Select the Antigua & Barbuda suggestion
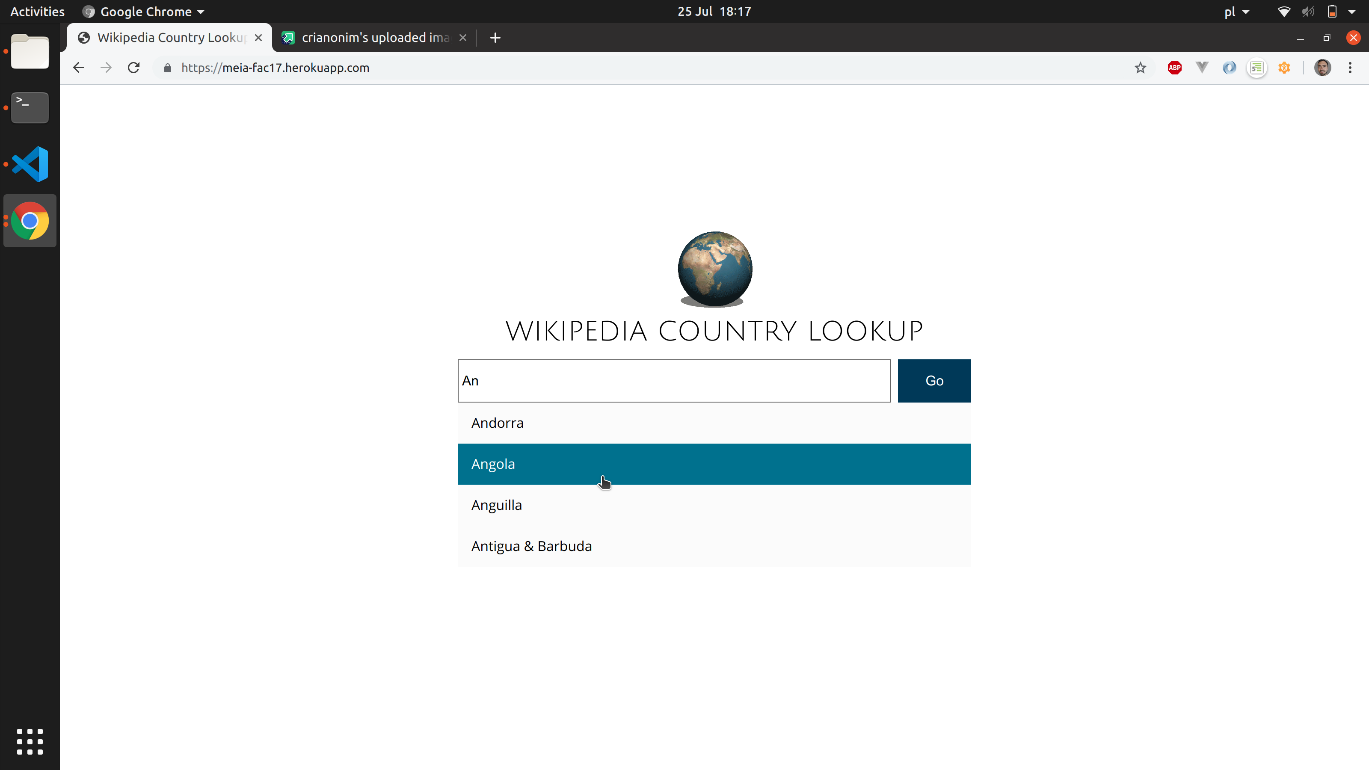 [714, 546]
